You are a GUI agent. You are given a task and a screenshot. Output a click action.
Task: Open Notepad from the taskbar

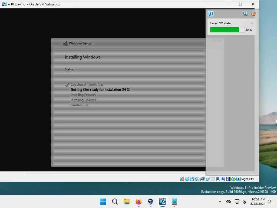(x=174, y=201)
